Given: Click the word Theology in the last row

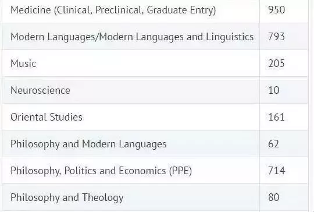Looking at the screenshot, I should 103,198.
